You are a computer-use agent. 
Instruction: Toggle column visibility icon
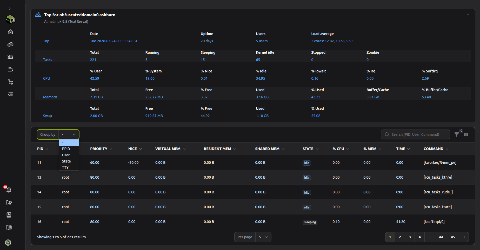coord(466,134)
